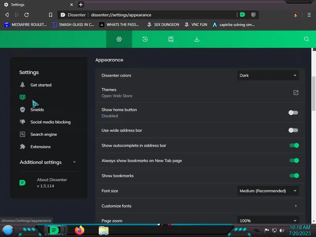Open File Explorer from the taskbar
Viewport: 316px width, 237px height.
coord(104,231)
